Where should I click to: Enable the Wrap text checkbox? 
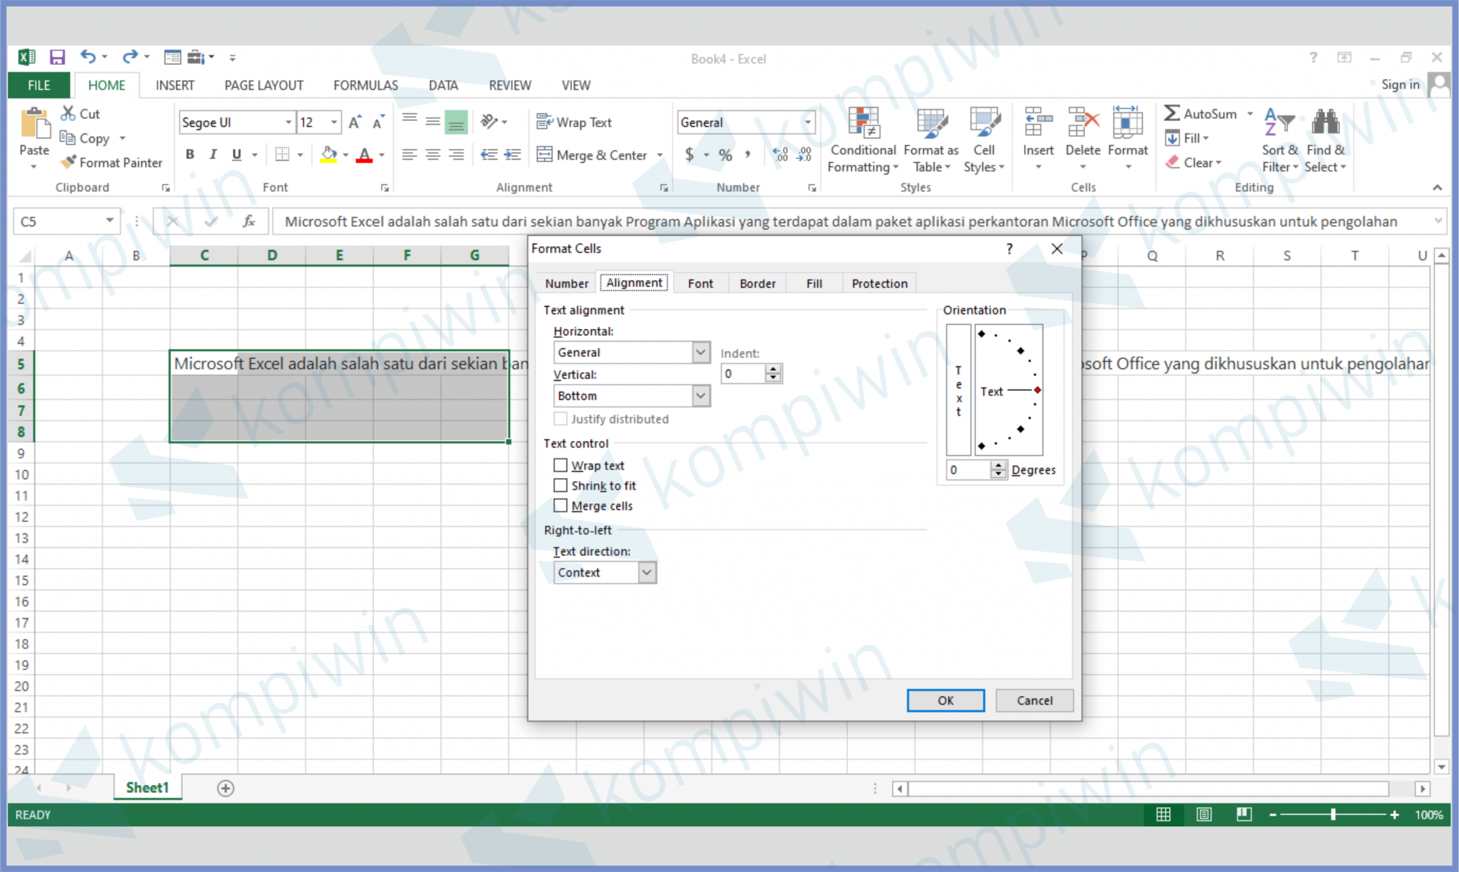click(561, 464)
